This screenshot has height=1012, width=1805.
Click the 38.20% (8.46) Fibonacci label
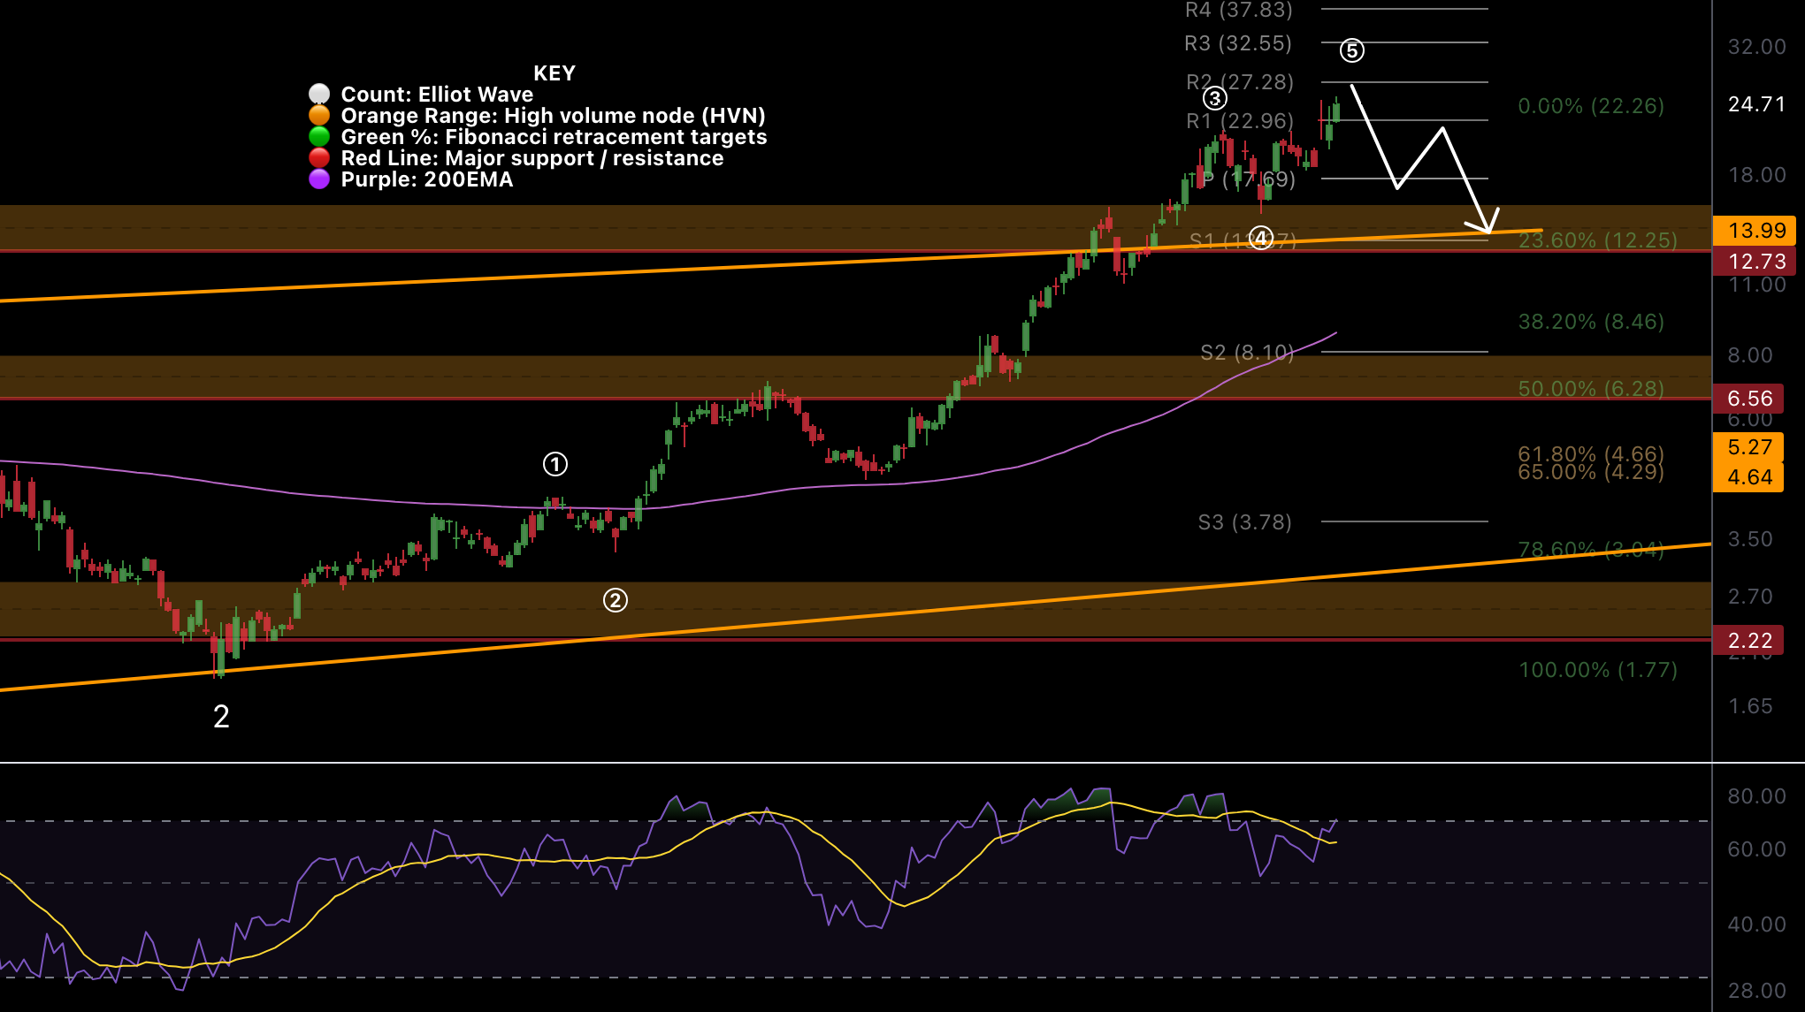point(1591,322)
